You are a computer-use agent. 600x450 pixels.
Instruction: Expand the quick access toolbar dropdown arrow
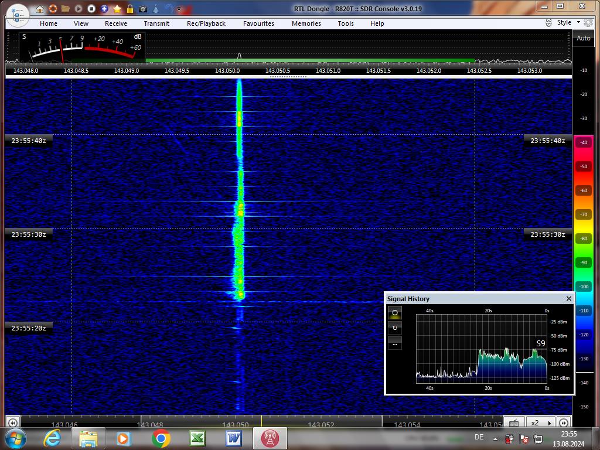click(x=179, y=9)
